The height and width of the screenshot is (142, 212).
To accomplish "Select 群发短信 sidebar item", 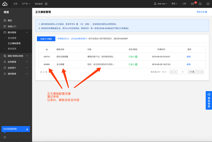I will [x=12, y=49].
